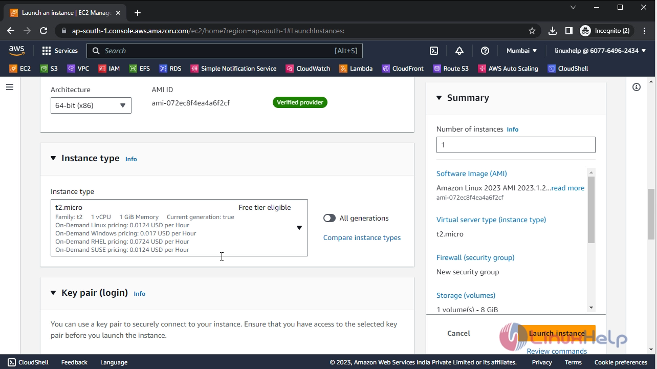Open the EC2 shortcut in favorites bar
This screenshot has height=369, width=657.
point(20,69)
